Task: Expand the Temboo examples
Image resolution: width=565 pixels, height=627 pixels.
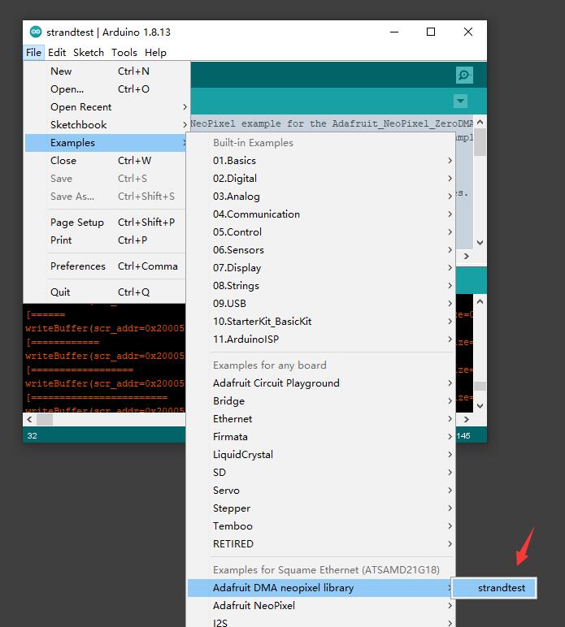Action: click(321, 525)
